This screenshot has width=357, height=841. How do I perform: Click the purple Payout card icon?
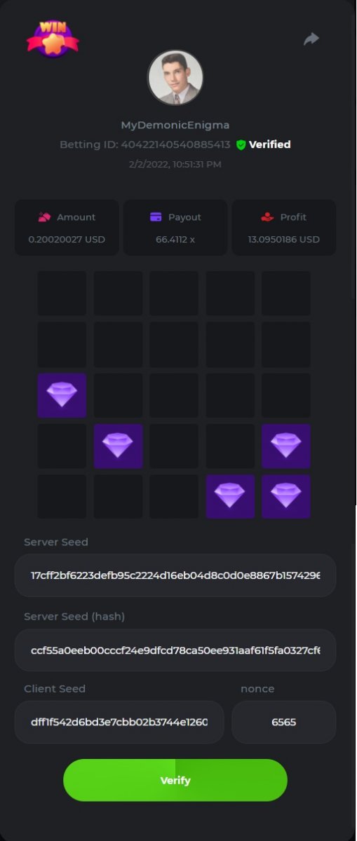[156, 217]
